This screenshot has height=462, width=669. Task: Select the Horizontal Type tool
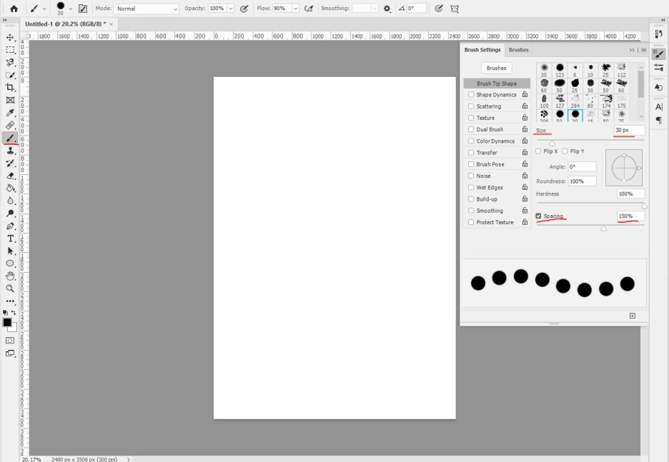(x=10, y=238)
